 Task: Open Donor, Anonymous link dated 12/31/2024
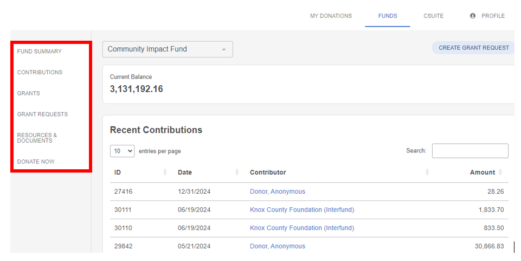pyautogui.click(x=278, y=192)
